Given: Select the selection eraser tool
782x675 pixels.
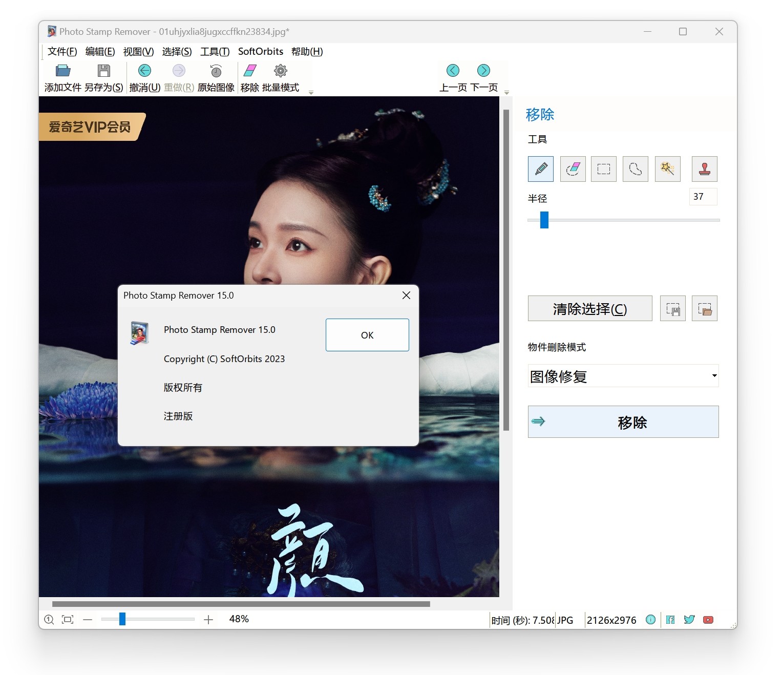Looking at the screenshot, I should tap(573, 169).
